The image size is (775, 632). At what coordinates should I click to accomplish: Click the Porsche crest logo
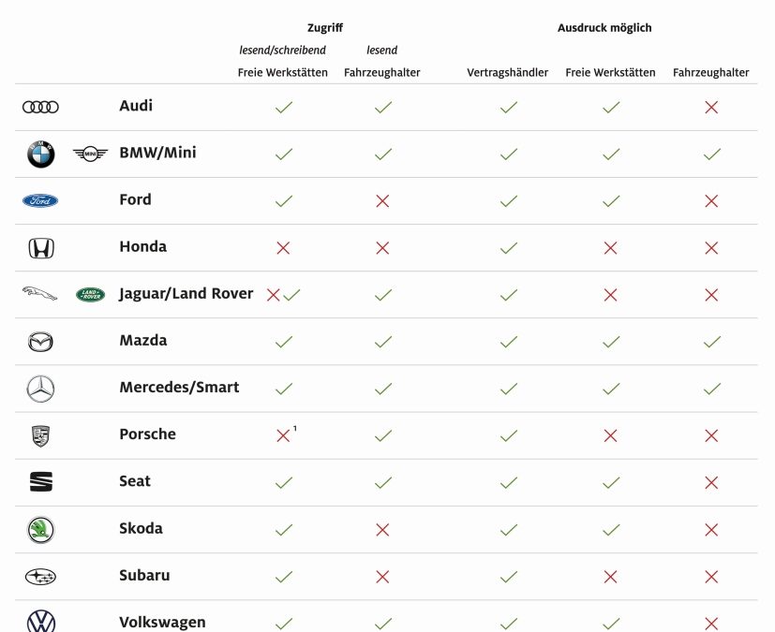[40, 435]
